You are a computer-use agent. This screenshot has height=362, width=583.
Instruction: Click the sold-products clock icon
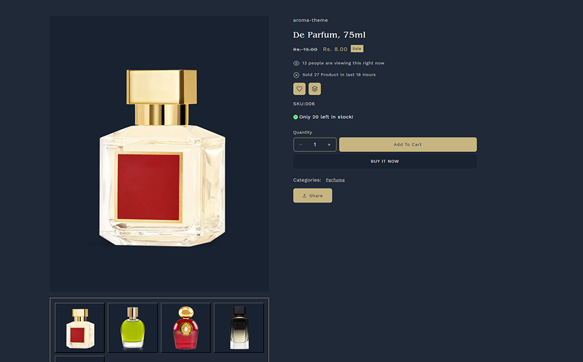point(297,75)
